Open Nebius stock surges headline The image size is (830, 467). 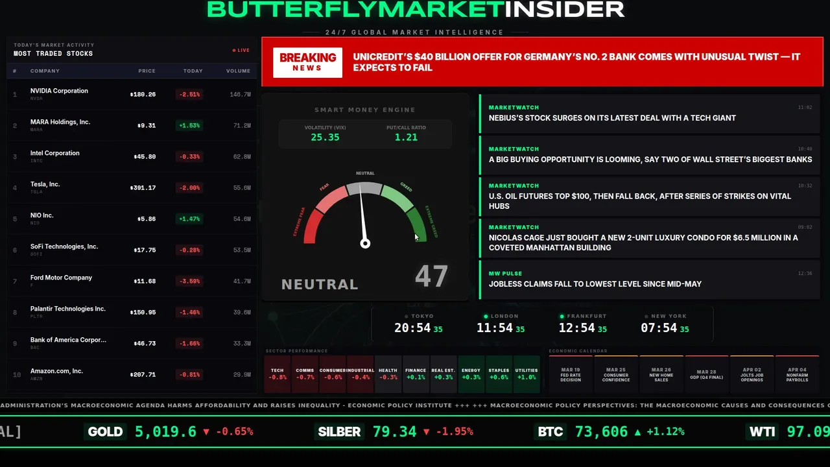click(x=649, y=113)
